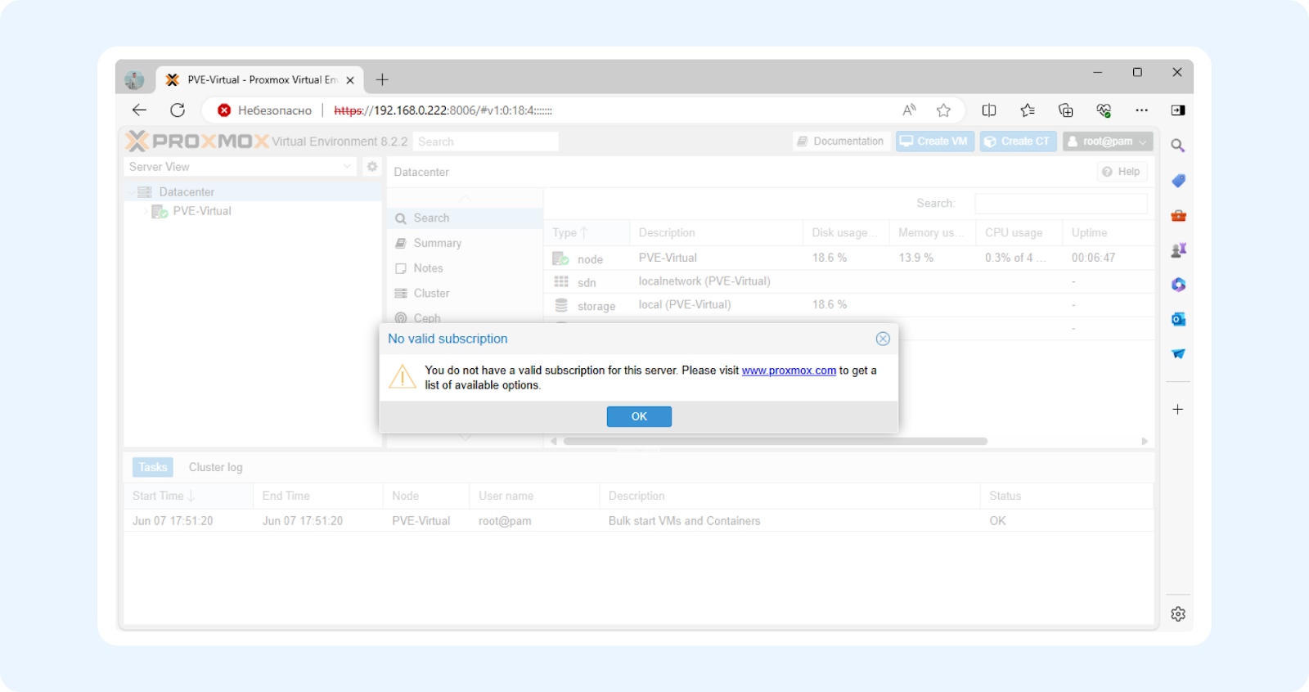Click the Proxmox top search field

[486, 142]
